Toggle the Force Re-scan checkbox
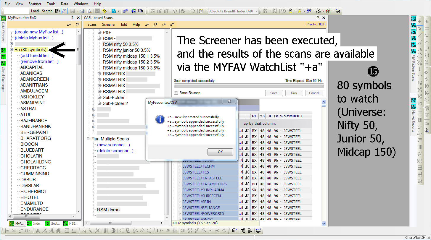 click(176, 93)
